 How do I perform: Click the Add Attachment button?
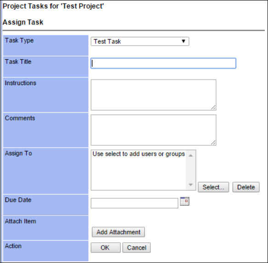[118, 232]
